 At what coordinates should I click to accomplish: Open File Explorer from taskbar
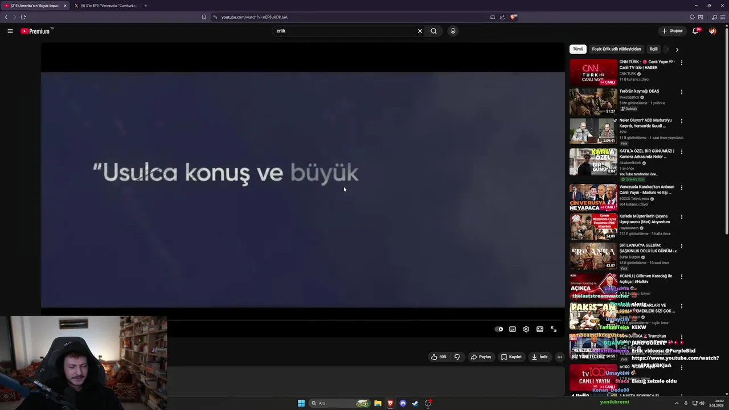[378, 403]
